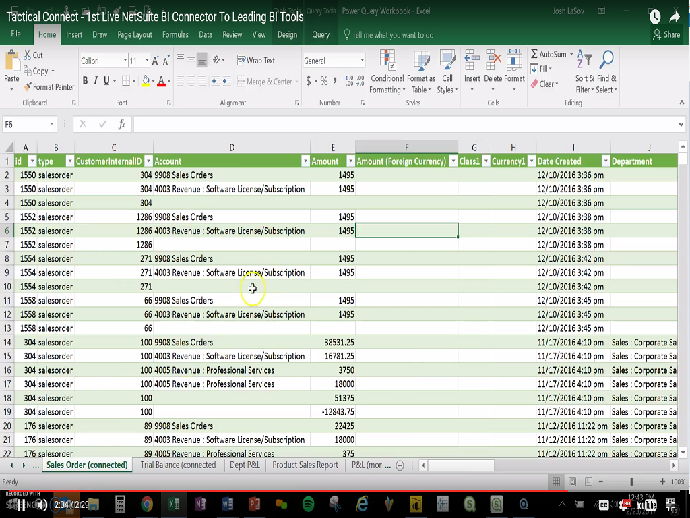The width and height of the screenshot is (690, 518).
Task: Open filter dropdown for Date Created column
Action: pyautogui.click(x=606, y=161)
